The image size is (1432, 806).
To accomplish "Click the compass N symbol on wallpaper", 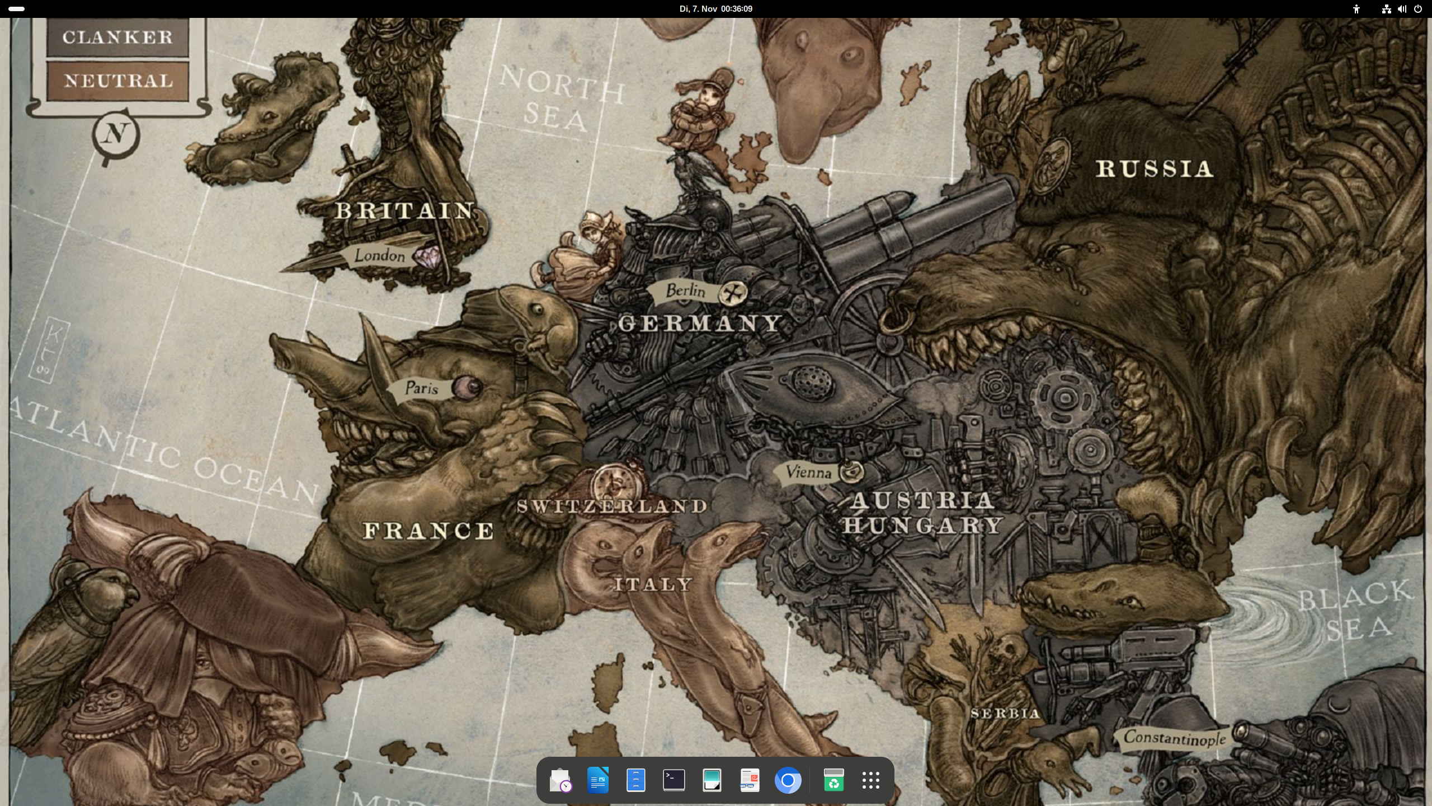I will click(115, 134).
